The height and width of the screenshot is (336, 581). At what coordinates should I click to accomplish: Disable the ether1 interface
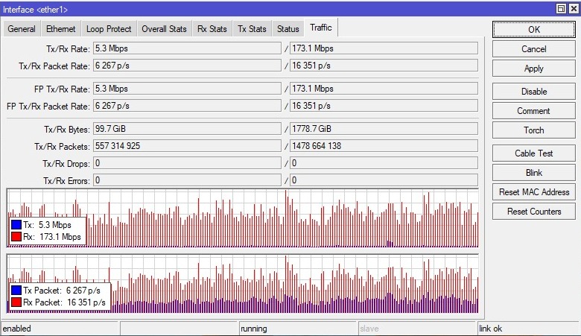pos(533,92)
